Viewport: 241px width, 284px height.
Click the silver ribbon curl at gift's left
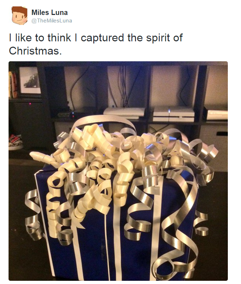(x=33, y=215)
